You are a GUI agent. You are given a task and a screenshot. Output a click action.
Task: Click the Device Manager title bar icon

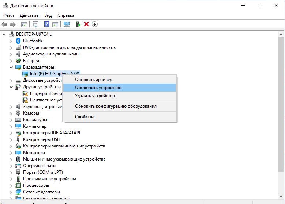tap(5, 6)
